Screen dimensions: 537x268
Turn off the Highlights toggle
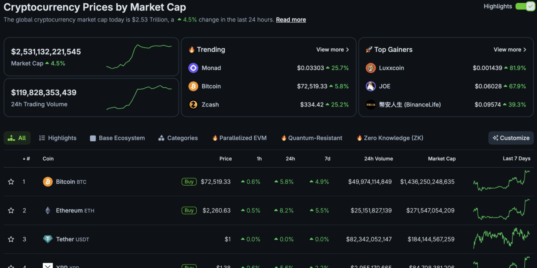point(525,7)
